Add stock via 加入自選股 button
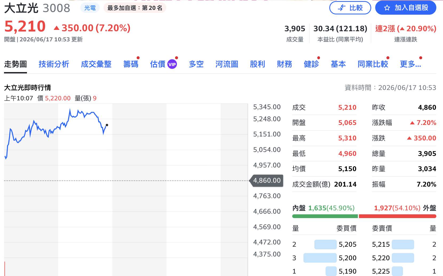This screenshot has height=276, width=443. click(406, 8)
